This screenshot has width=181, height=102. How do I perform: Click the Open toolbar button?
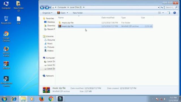(61, 13)
